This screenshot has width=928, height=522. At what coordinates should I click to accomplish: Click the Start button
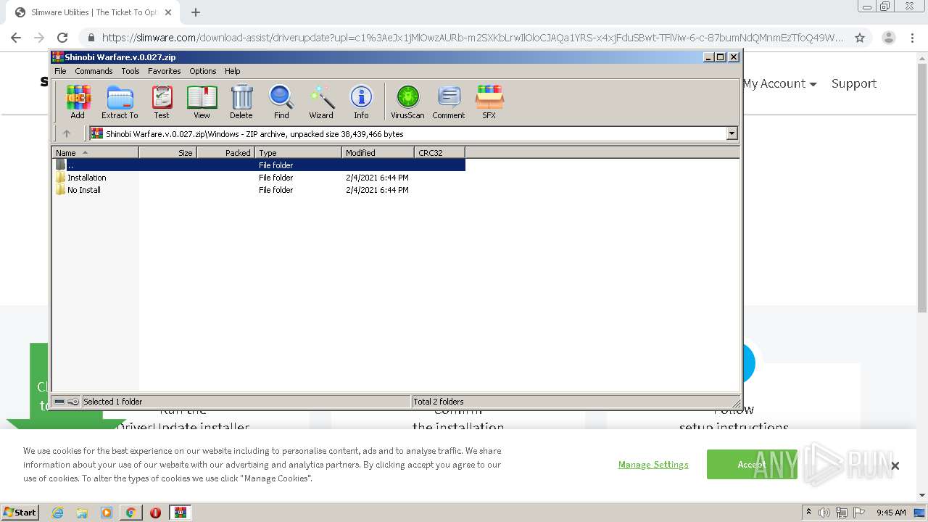20,513
